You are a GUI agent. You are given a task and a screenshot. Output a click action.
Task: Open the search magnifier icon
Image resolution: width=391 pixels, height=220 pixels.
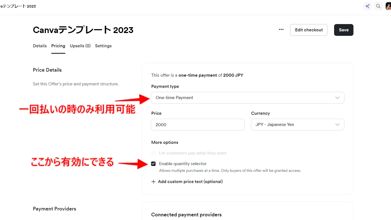(x=378, y=6)
